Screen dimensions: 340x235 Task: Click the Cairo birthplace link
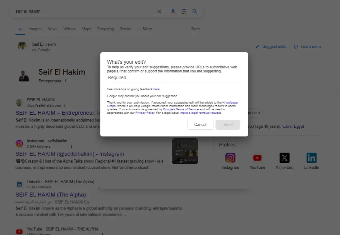287,127
